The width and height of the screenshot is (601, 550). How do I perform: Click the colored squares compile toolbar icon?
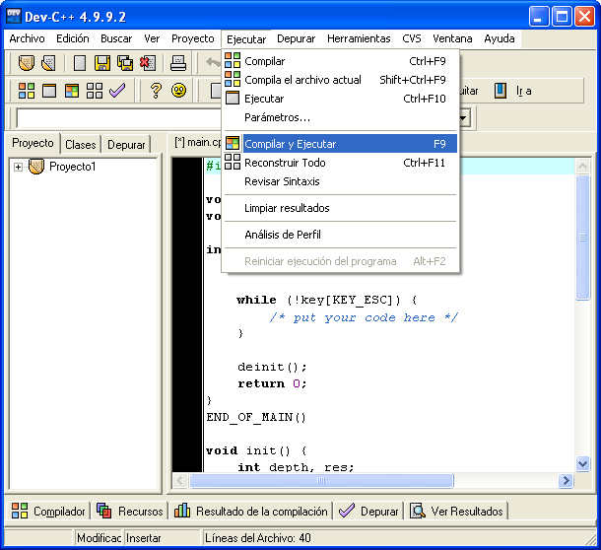[27, 91]
